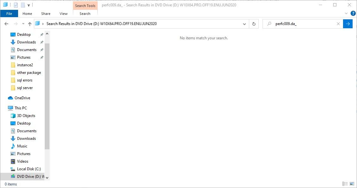Click the DVD Drive disc icon
This screenshot has width=357, height=188.
[x=13, y=176]
